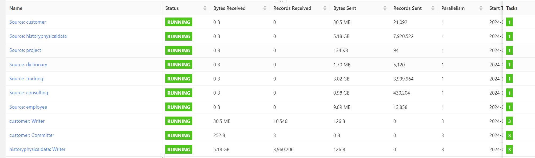
Task: Click the Bytes Sent sort arrows
Action: point(385,8)
